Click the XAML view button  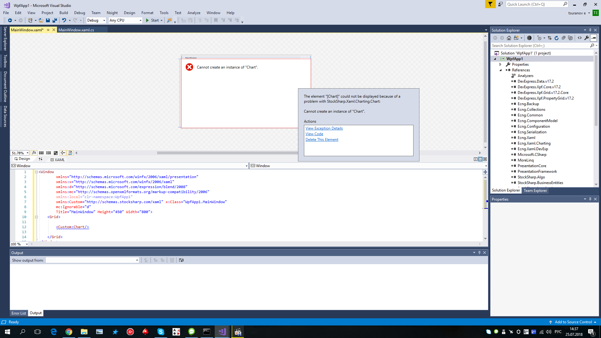[58, 160]
